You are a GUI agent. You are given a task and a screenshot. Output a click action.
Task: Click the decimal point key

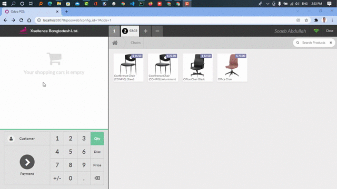[84, 178]
